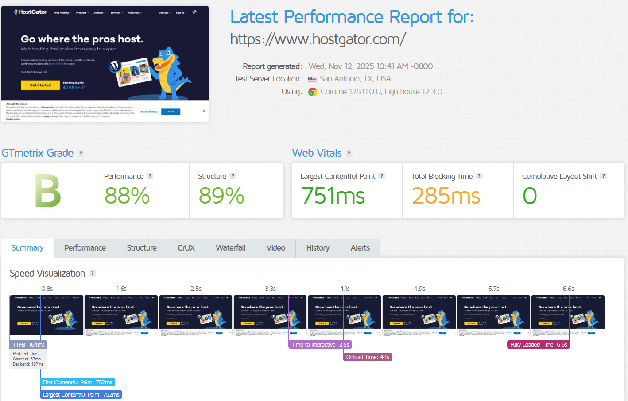Viewport: 628px width, 401px height.
Task: Switch to the Summary tab
Action: [x=27, y=248]
